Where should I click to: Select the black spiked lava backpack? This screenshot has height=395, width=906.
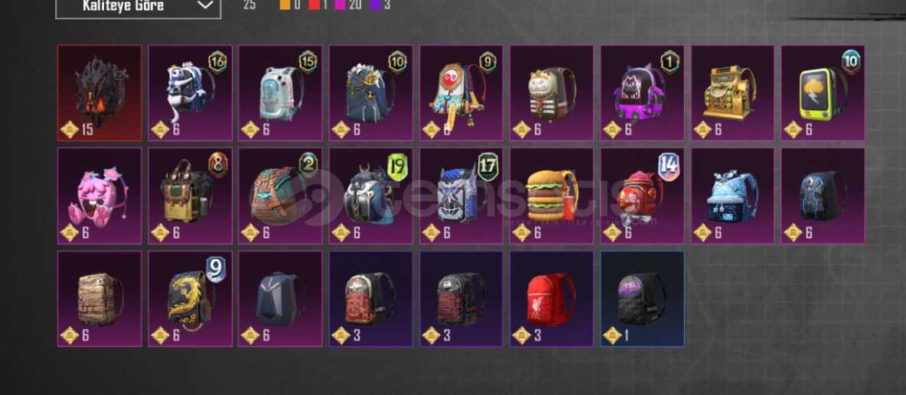99,93
